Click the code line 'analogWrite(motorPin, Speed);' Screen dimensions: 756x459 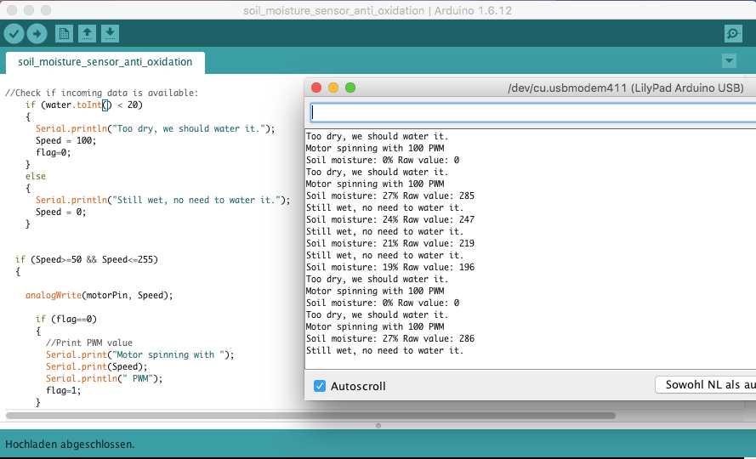[99, 295]
